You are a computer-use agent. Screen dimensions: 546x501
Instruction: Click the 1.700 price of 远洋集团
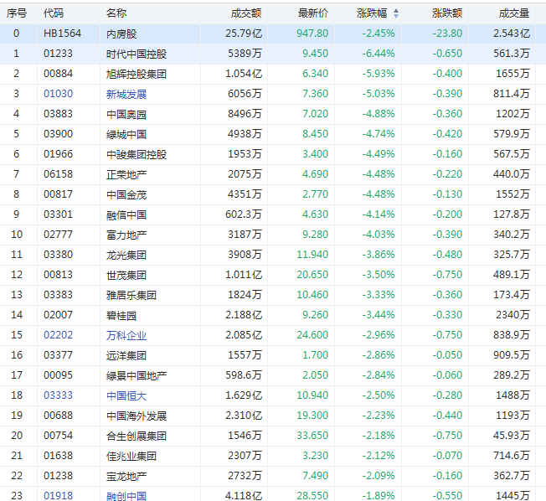[315, 355]
